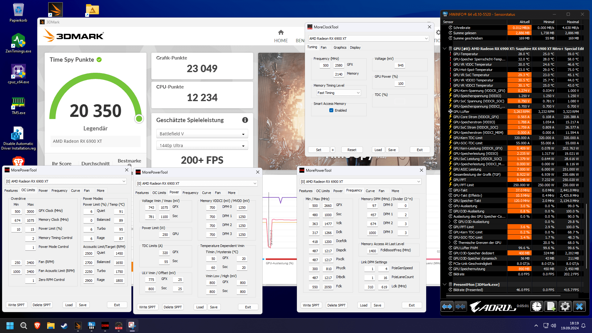Open the 3DMark HOME icon

click(281, 32)
